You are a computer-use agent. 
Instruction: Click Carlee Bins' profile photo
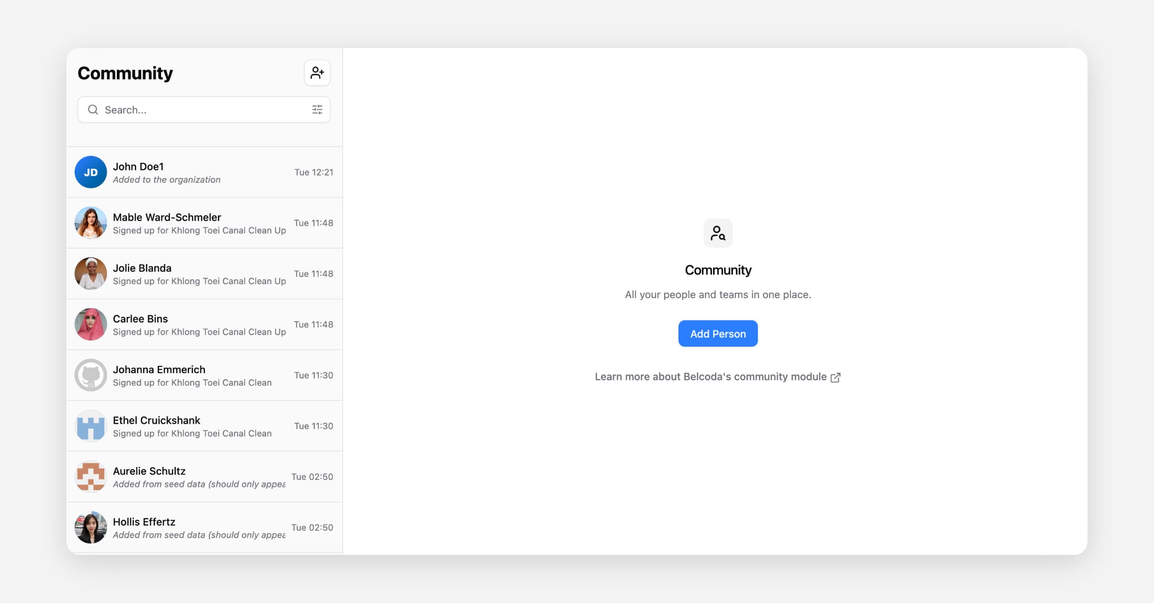pos(90,325)
